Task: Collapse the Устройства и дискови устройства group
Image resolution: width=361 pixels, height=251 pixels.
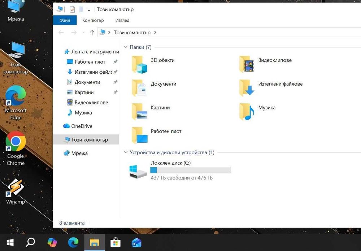Action: pyautogui.click(x=126, y=152)
